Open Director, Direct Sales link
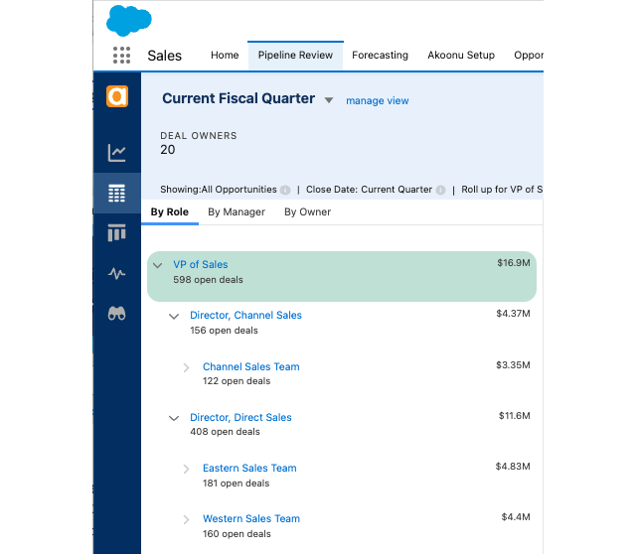Screen dimensions: 636x554 click(x=240, y=417)
